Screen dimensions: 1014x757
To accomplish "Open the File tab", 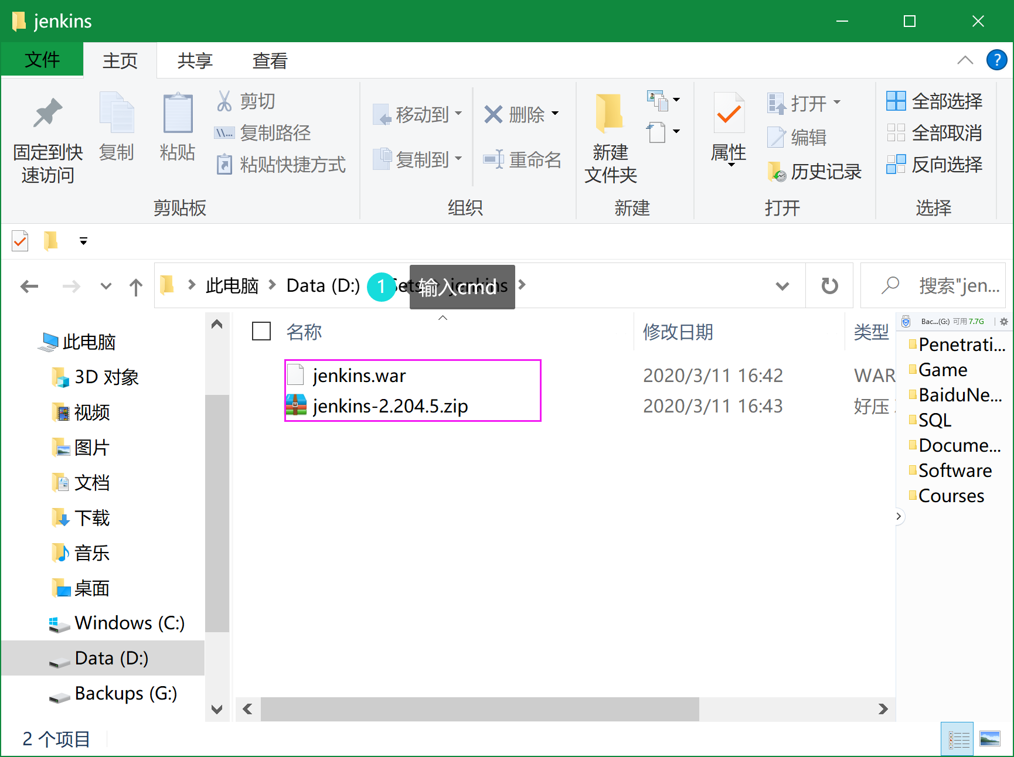I will (x=42, y=60).
